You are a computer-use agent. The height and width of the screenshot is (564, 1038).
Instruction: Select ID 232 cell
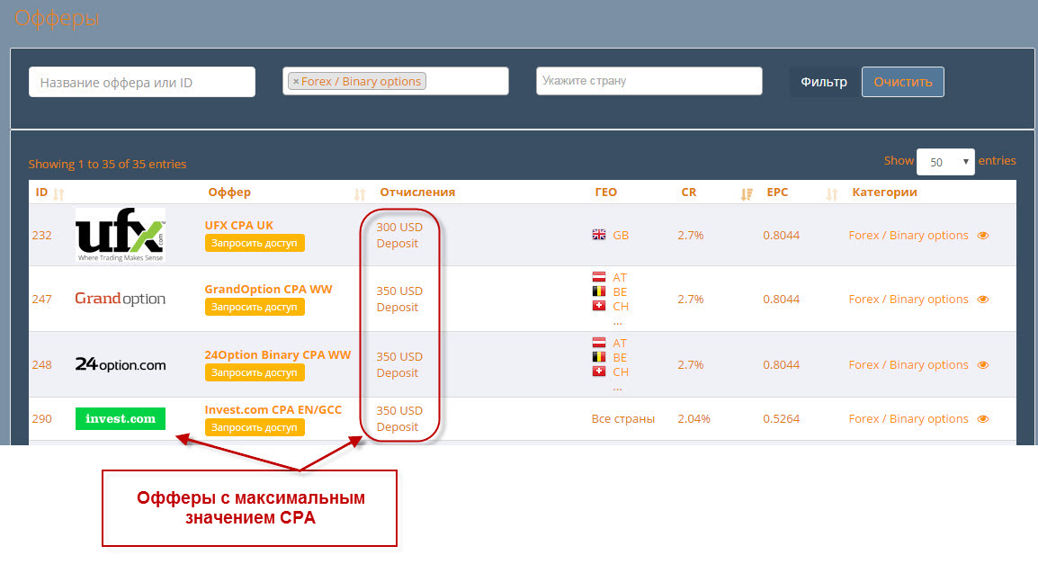pyautogui.click(x=41, y=235)
